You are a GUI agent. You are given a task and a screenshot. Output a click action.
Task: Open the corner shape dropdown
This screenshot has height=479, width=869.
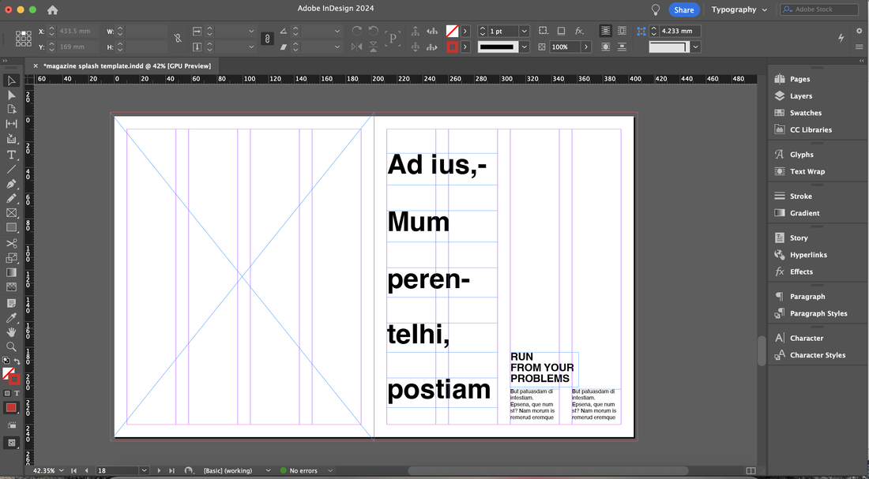(x=695, y=47)
